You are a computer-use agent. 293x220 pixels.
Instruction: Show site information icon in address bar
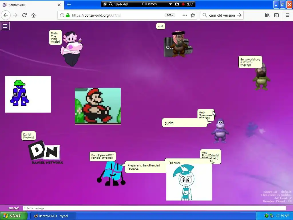(x=62, y=15)
